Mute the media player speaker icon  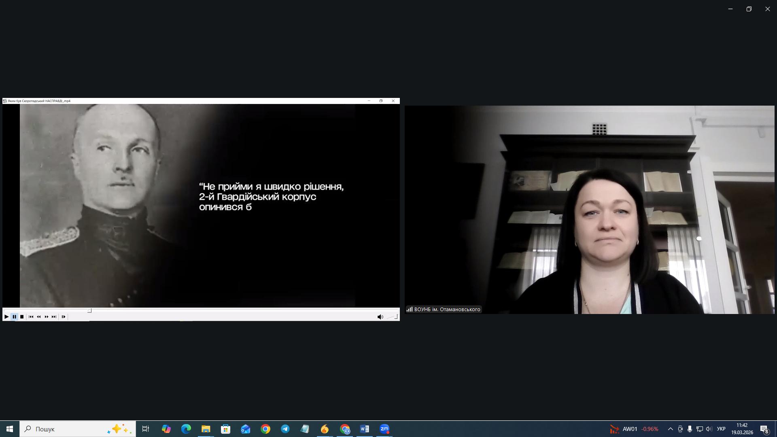[380, 317]
